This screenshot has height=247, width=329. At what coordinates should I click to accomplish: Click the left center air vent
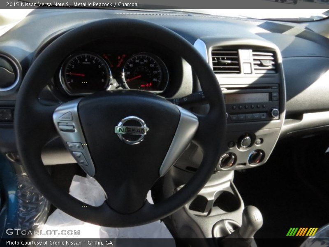point(225,61)
